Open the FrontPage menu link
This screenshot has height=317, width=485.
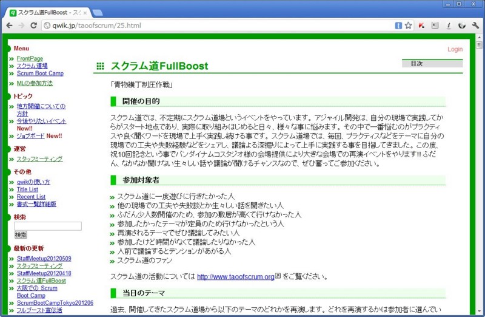point(30,58)
